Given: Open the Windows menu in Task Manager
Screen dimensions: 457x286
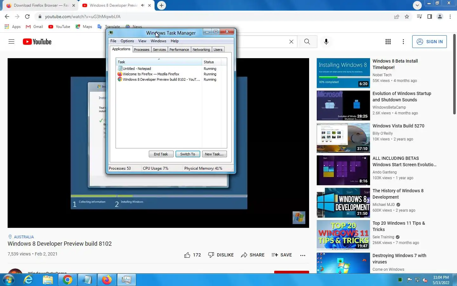Looking at the screenshot, I should 158,41.
